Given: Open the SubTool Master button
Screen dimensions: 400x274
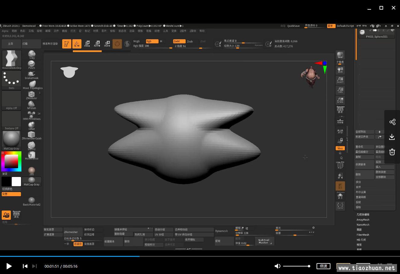Looking at the screenshot, I should tap(265, 241).
